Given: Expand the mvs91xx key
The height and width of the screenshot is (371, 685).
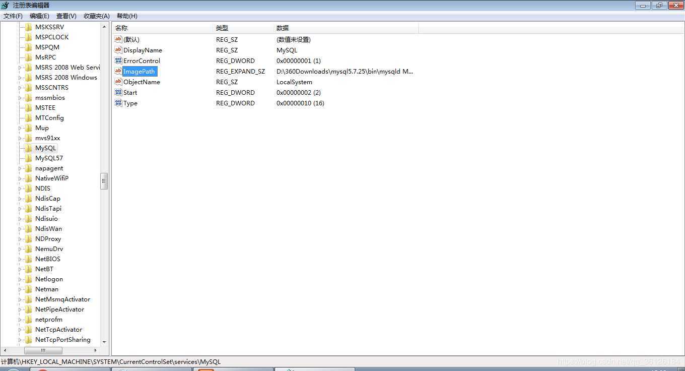Looking at the screenshot, I should (20, 138).
